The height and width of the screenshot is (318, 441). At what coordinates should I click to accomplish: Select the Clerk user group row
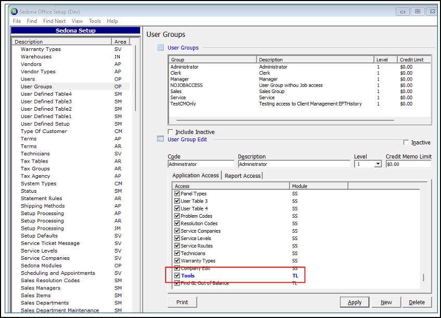point(299,73)
